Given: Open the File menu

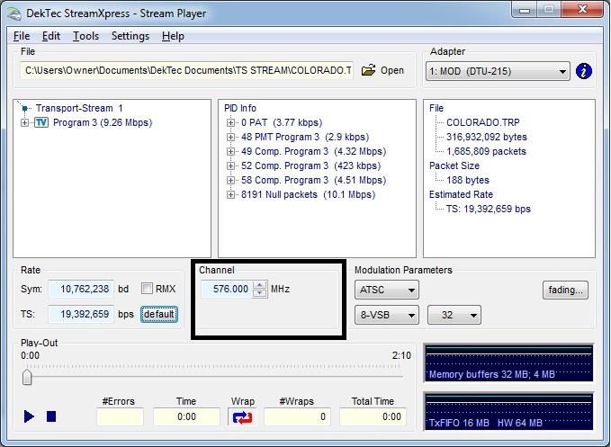Looking at the screenshot, I should (22, 36).
